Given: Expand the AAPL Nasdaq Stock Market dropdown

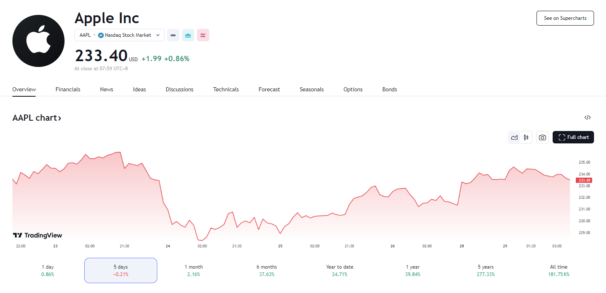Looking at the screenshot, I should point(120,36).
